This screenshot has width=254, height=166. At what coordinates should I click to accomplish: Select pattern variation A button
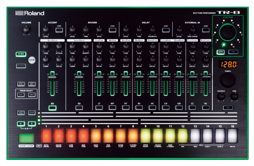tap(21, 124)
